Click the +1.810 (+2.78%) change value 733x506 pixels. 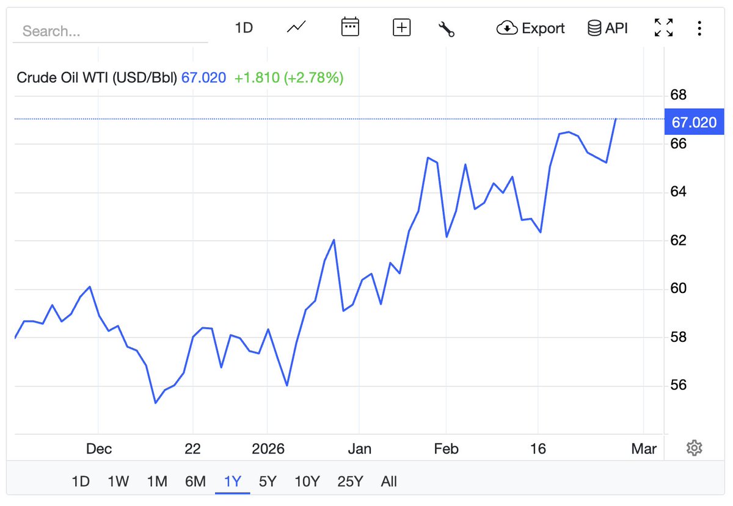tap(289, 78)
